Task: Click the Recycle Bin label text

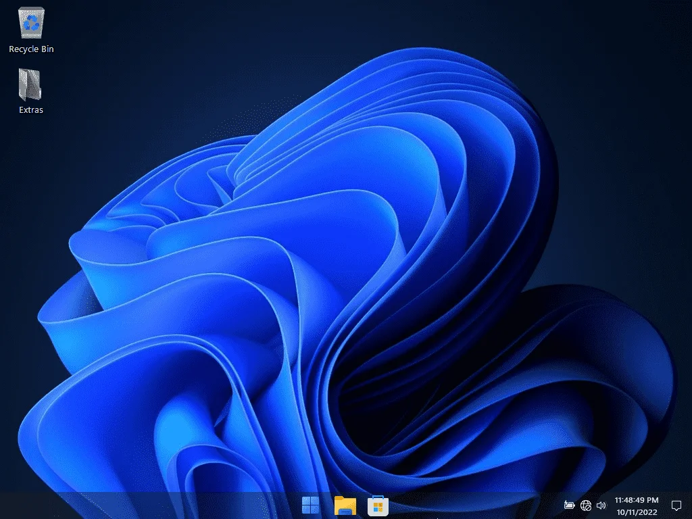Action: pyautogui.click(x=31, y=49)
